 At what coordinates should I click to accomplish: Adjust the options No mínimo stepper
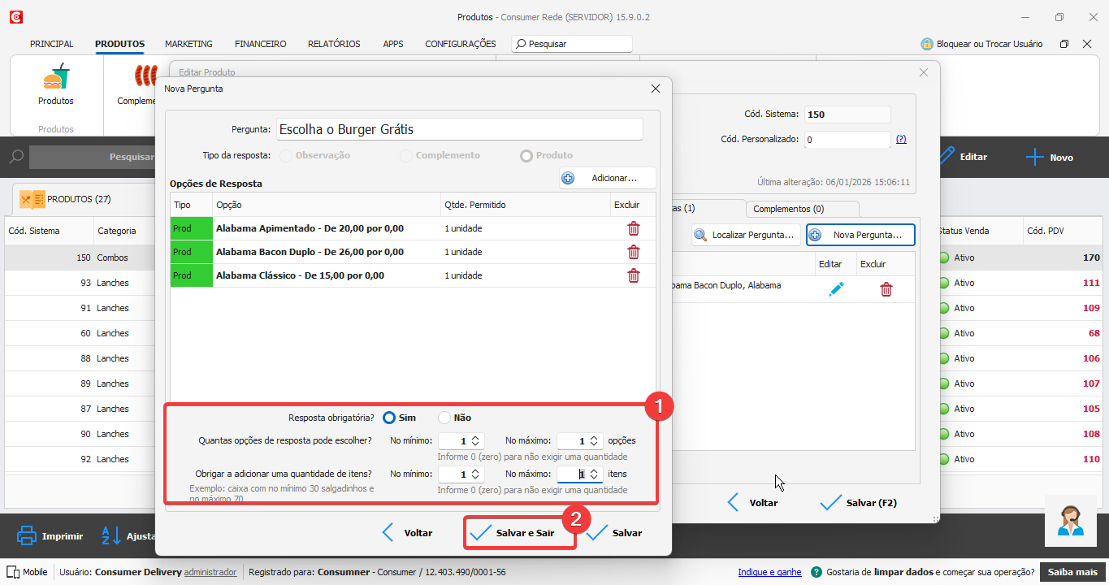pyautogui.click(x=476, y=441)
